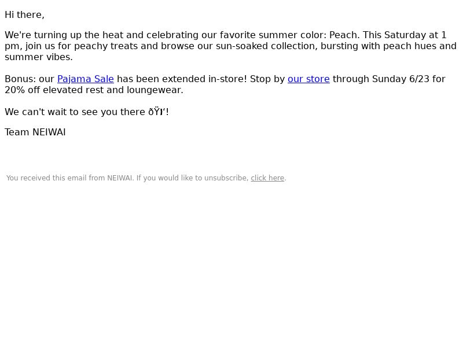Open the Pajama Sale link
This screenshot has height=347, width=463.
pyautogui.click(x=86, y=79)
